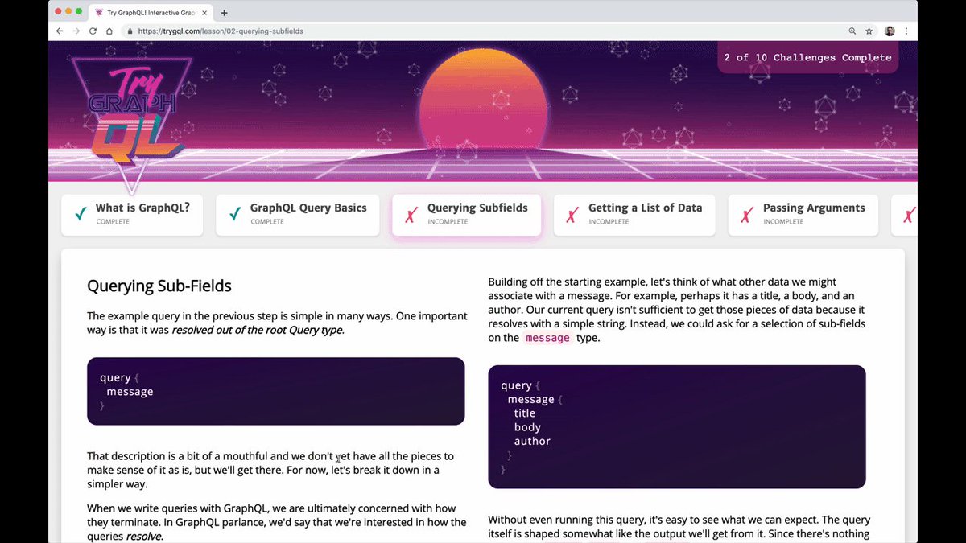Click the macOS yellow minimize button
This screenshot has height=543, width=966.
[68, 12]
